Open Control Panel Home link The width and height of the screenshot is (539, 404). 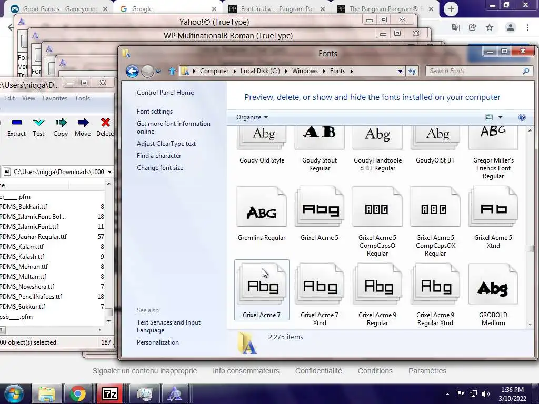point(165,93)
